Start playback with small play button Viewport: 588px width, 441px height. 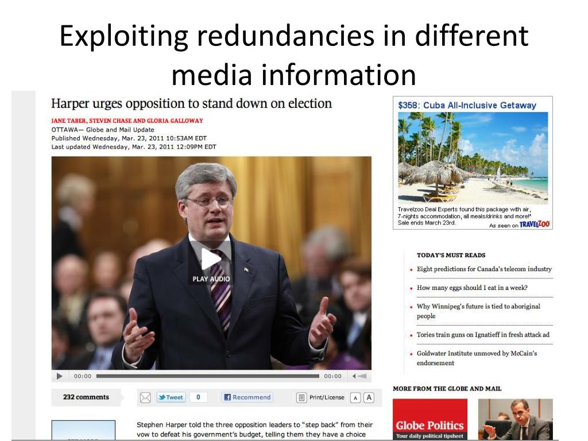pyautogui.click(x=59, y=376)
